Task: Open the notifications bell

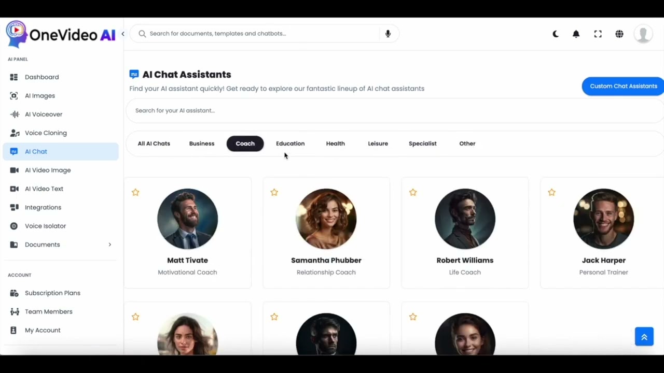Action: click(576, 34)
